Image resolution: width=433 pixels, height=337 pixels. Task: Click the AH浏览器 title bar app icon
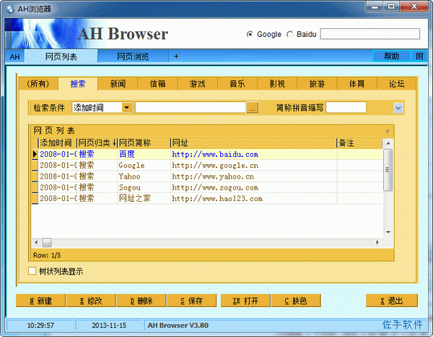[10, 9]
